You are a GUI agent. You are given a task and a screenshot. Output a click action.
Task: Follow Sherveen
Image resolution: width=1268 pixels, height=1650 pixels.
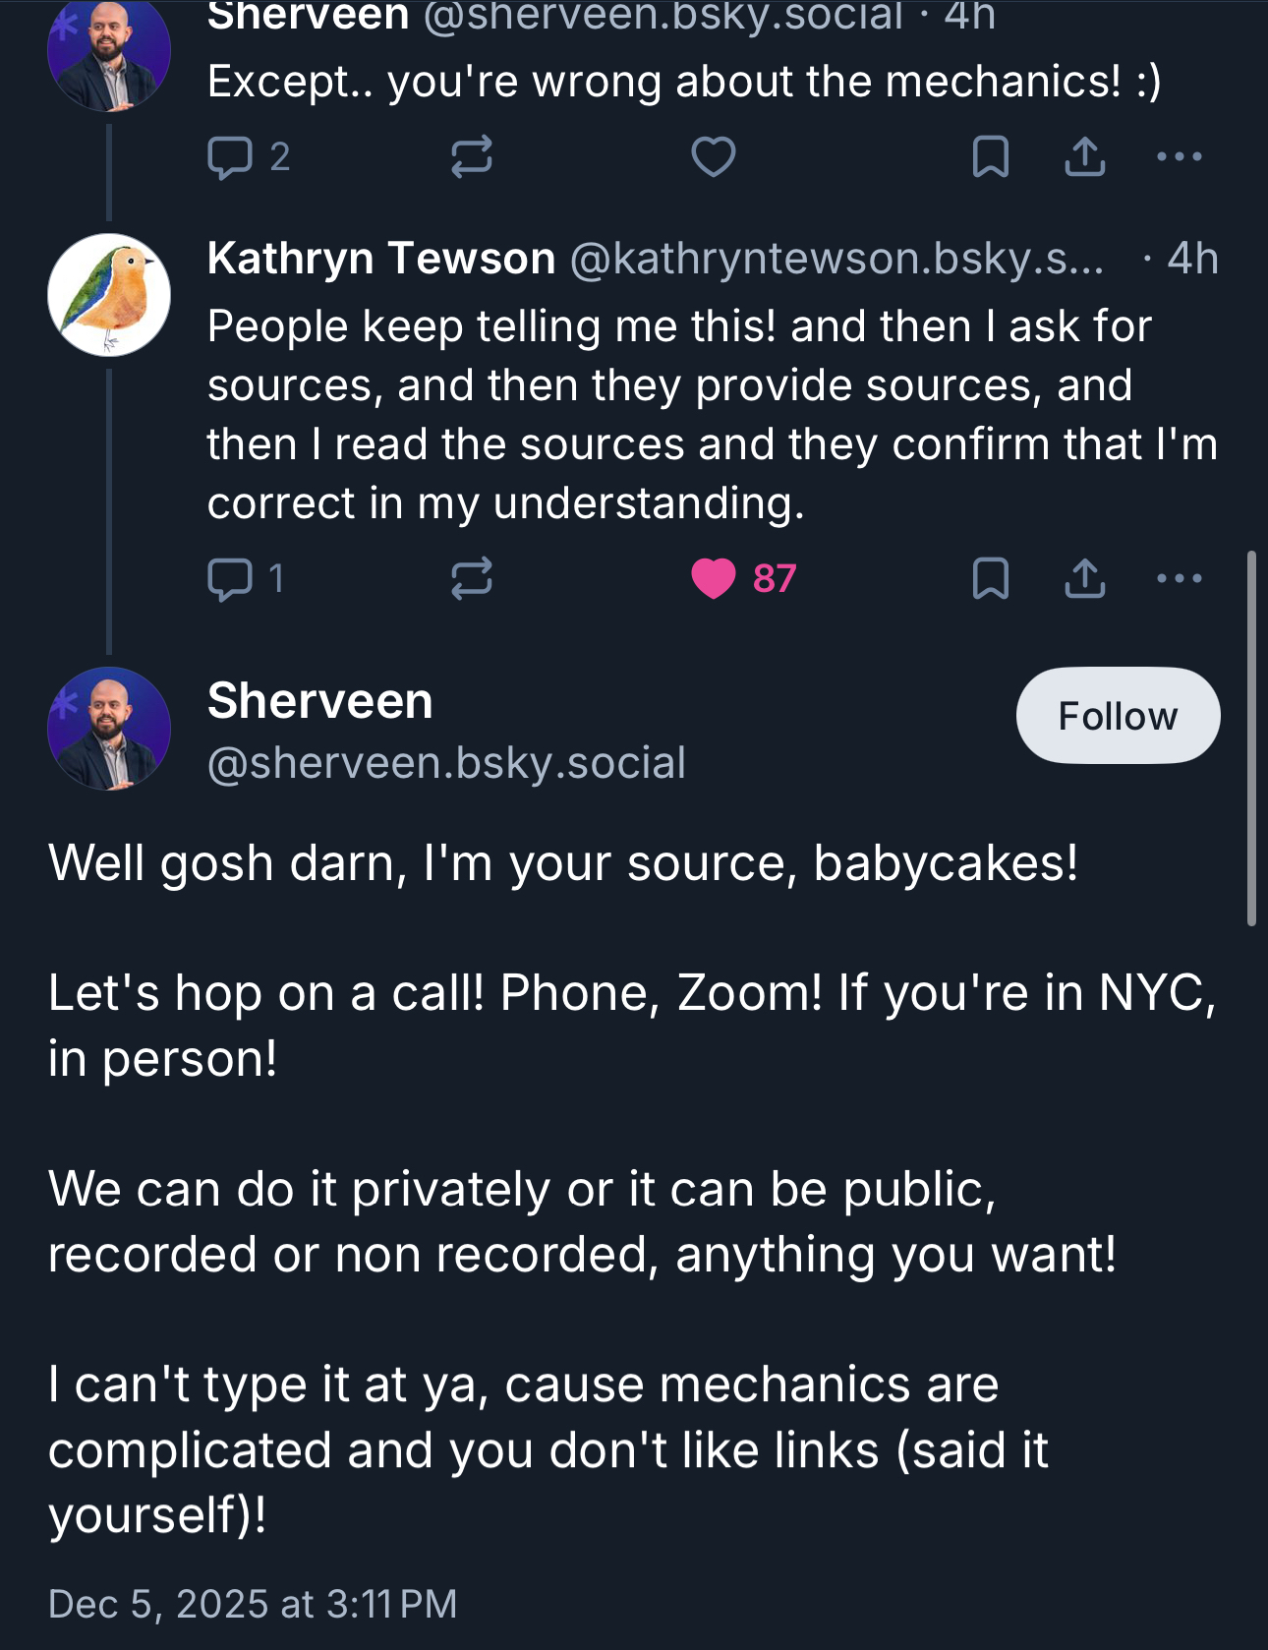[1118, 716]
